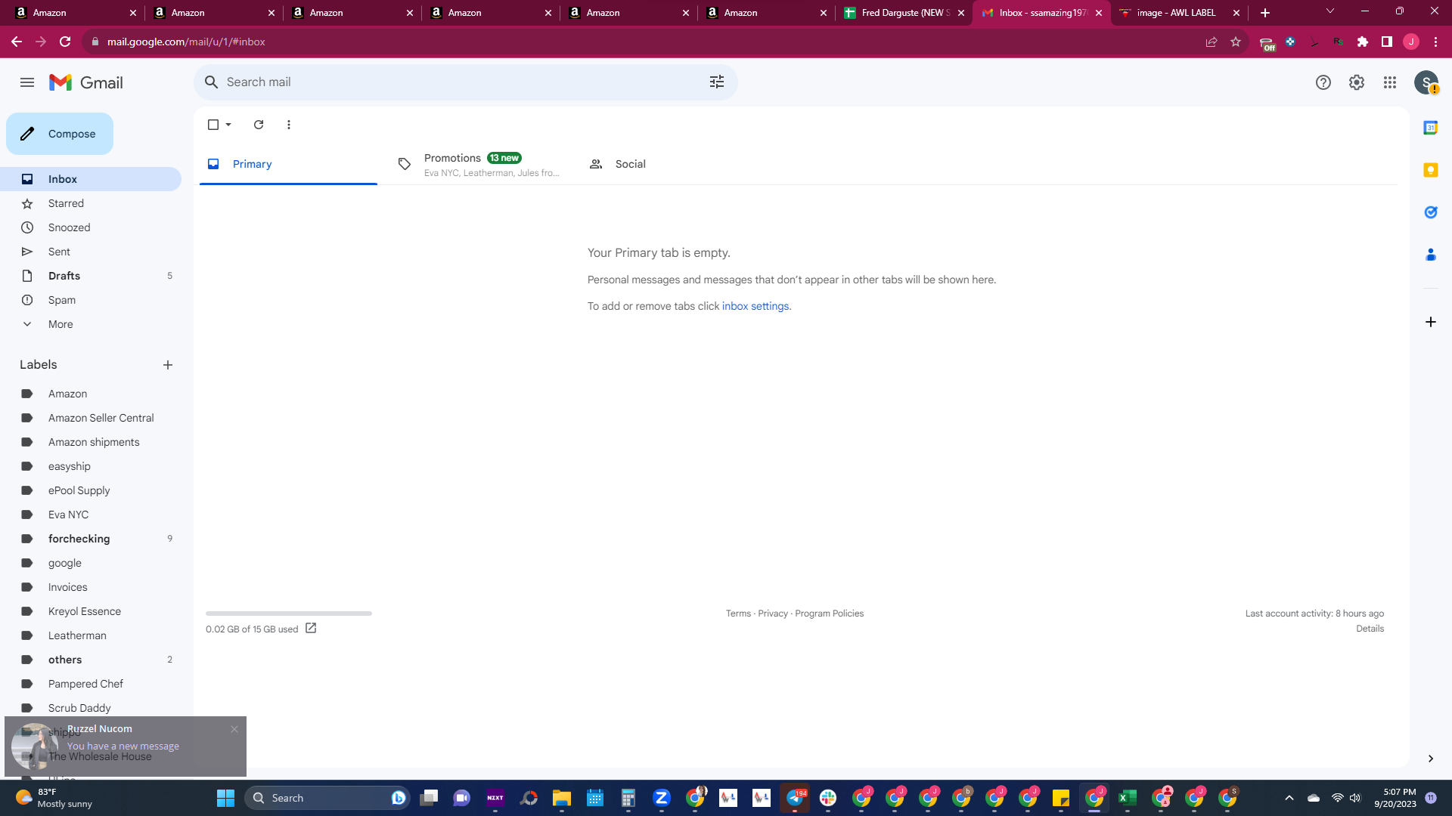Open storage management external link icon
The height and width of the screenshot is (816, 1452).
311,629
